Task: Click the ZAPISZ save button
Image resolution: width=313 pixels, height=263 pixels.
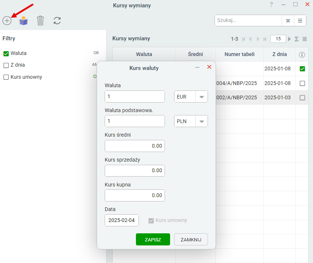Action: pyautogui.click(x=153, y=240)
